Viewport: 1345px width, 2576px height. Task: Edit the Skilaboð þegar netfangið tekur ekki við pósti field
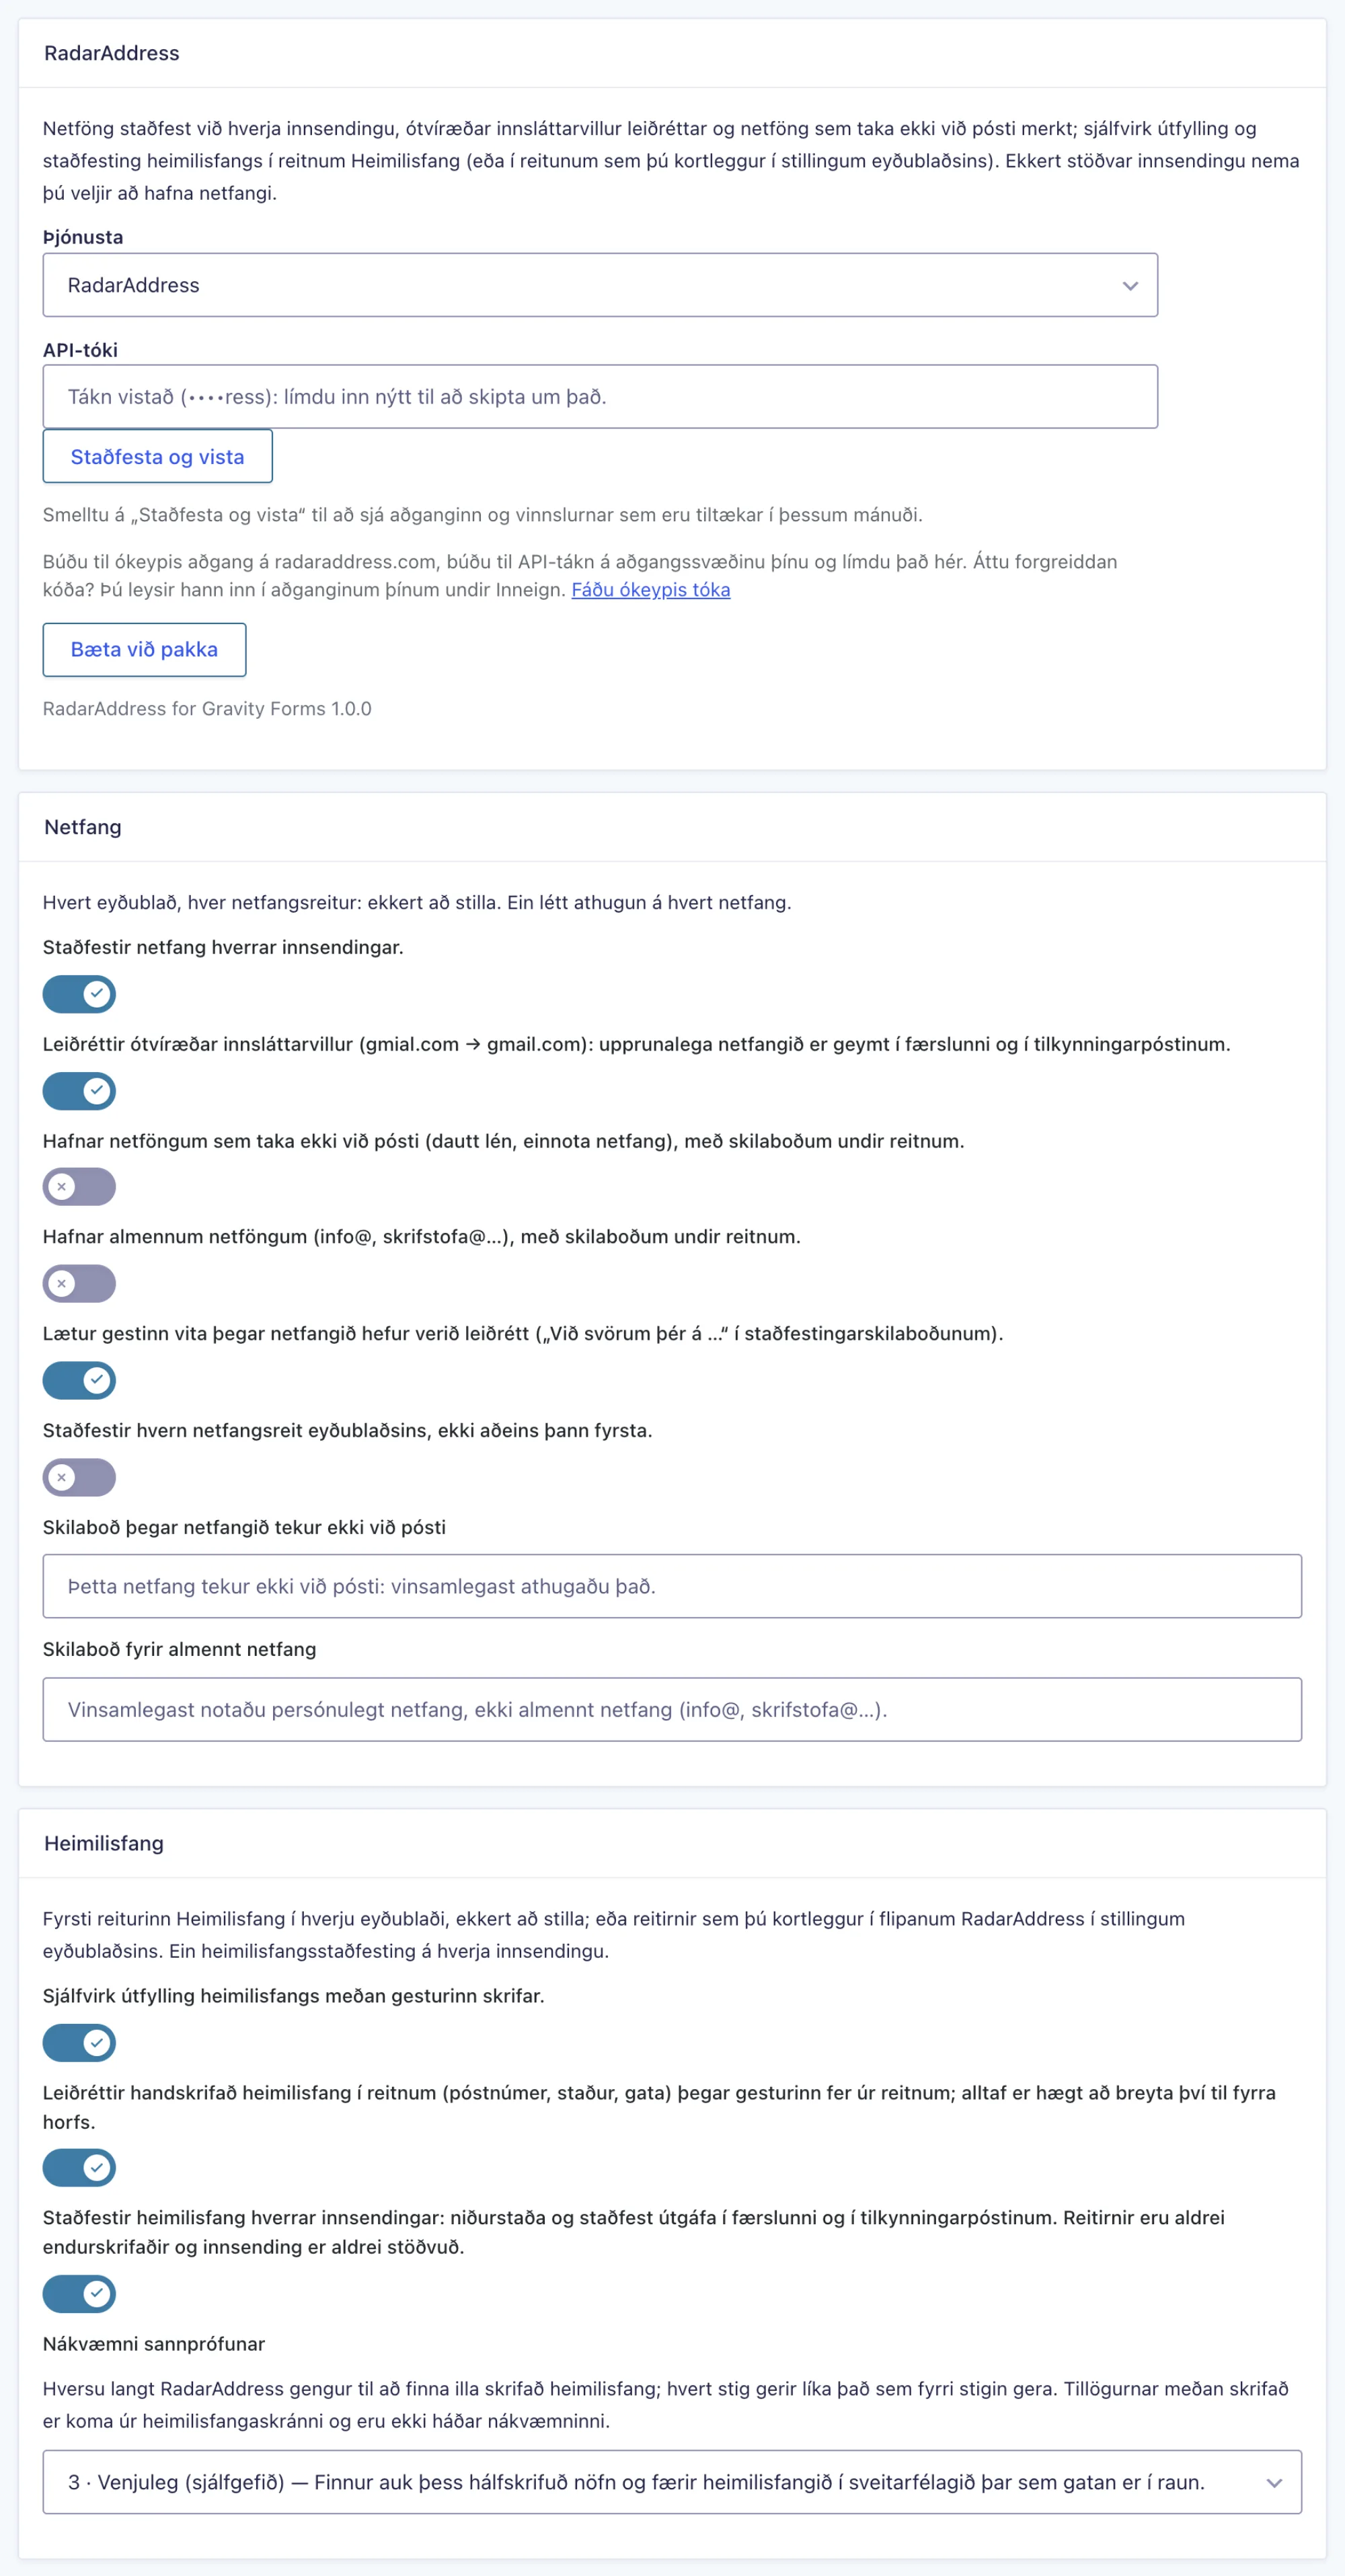[672, 1586]
